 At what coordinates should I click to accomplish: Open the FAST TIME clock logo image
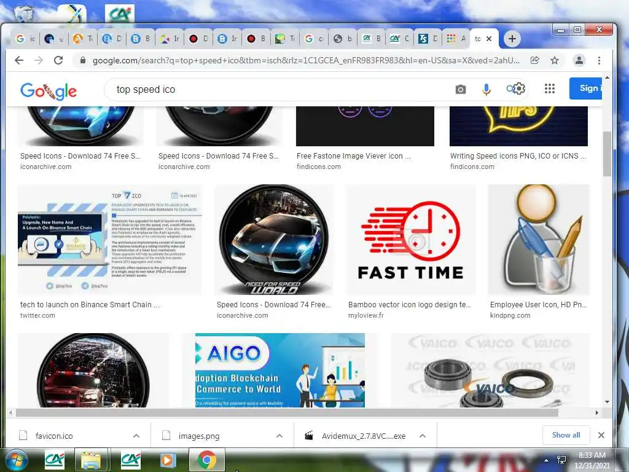click(411, 240)
